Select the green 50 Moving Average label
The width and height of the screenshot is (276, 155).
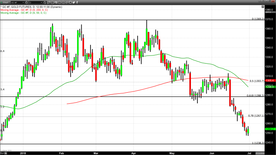pyautogui.click(x=23, y=13)
